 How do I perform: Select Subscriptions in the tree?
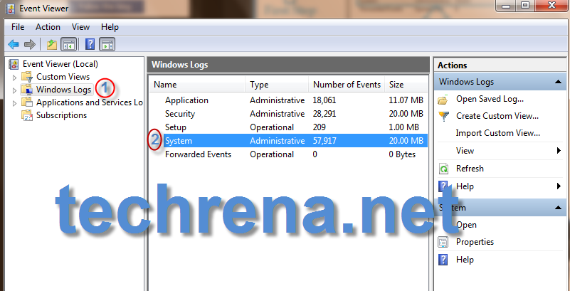[61, 115]
